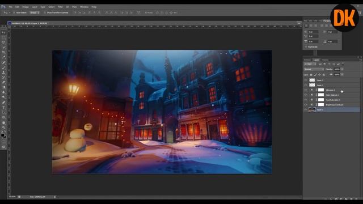Click the type layer filter icon
This screenshot has height=204, width=363.
click(x=329, y=64)
